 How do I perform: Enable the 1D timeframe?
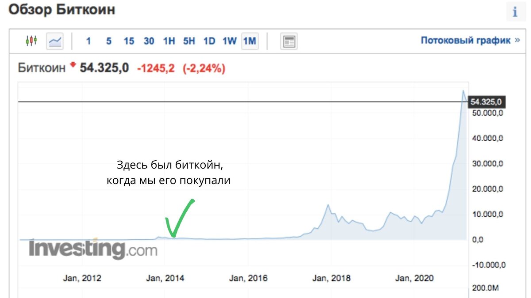[x=209, y=41]
